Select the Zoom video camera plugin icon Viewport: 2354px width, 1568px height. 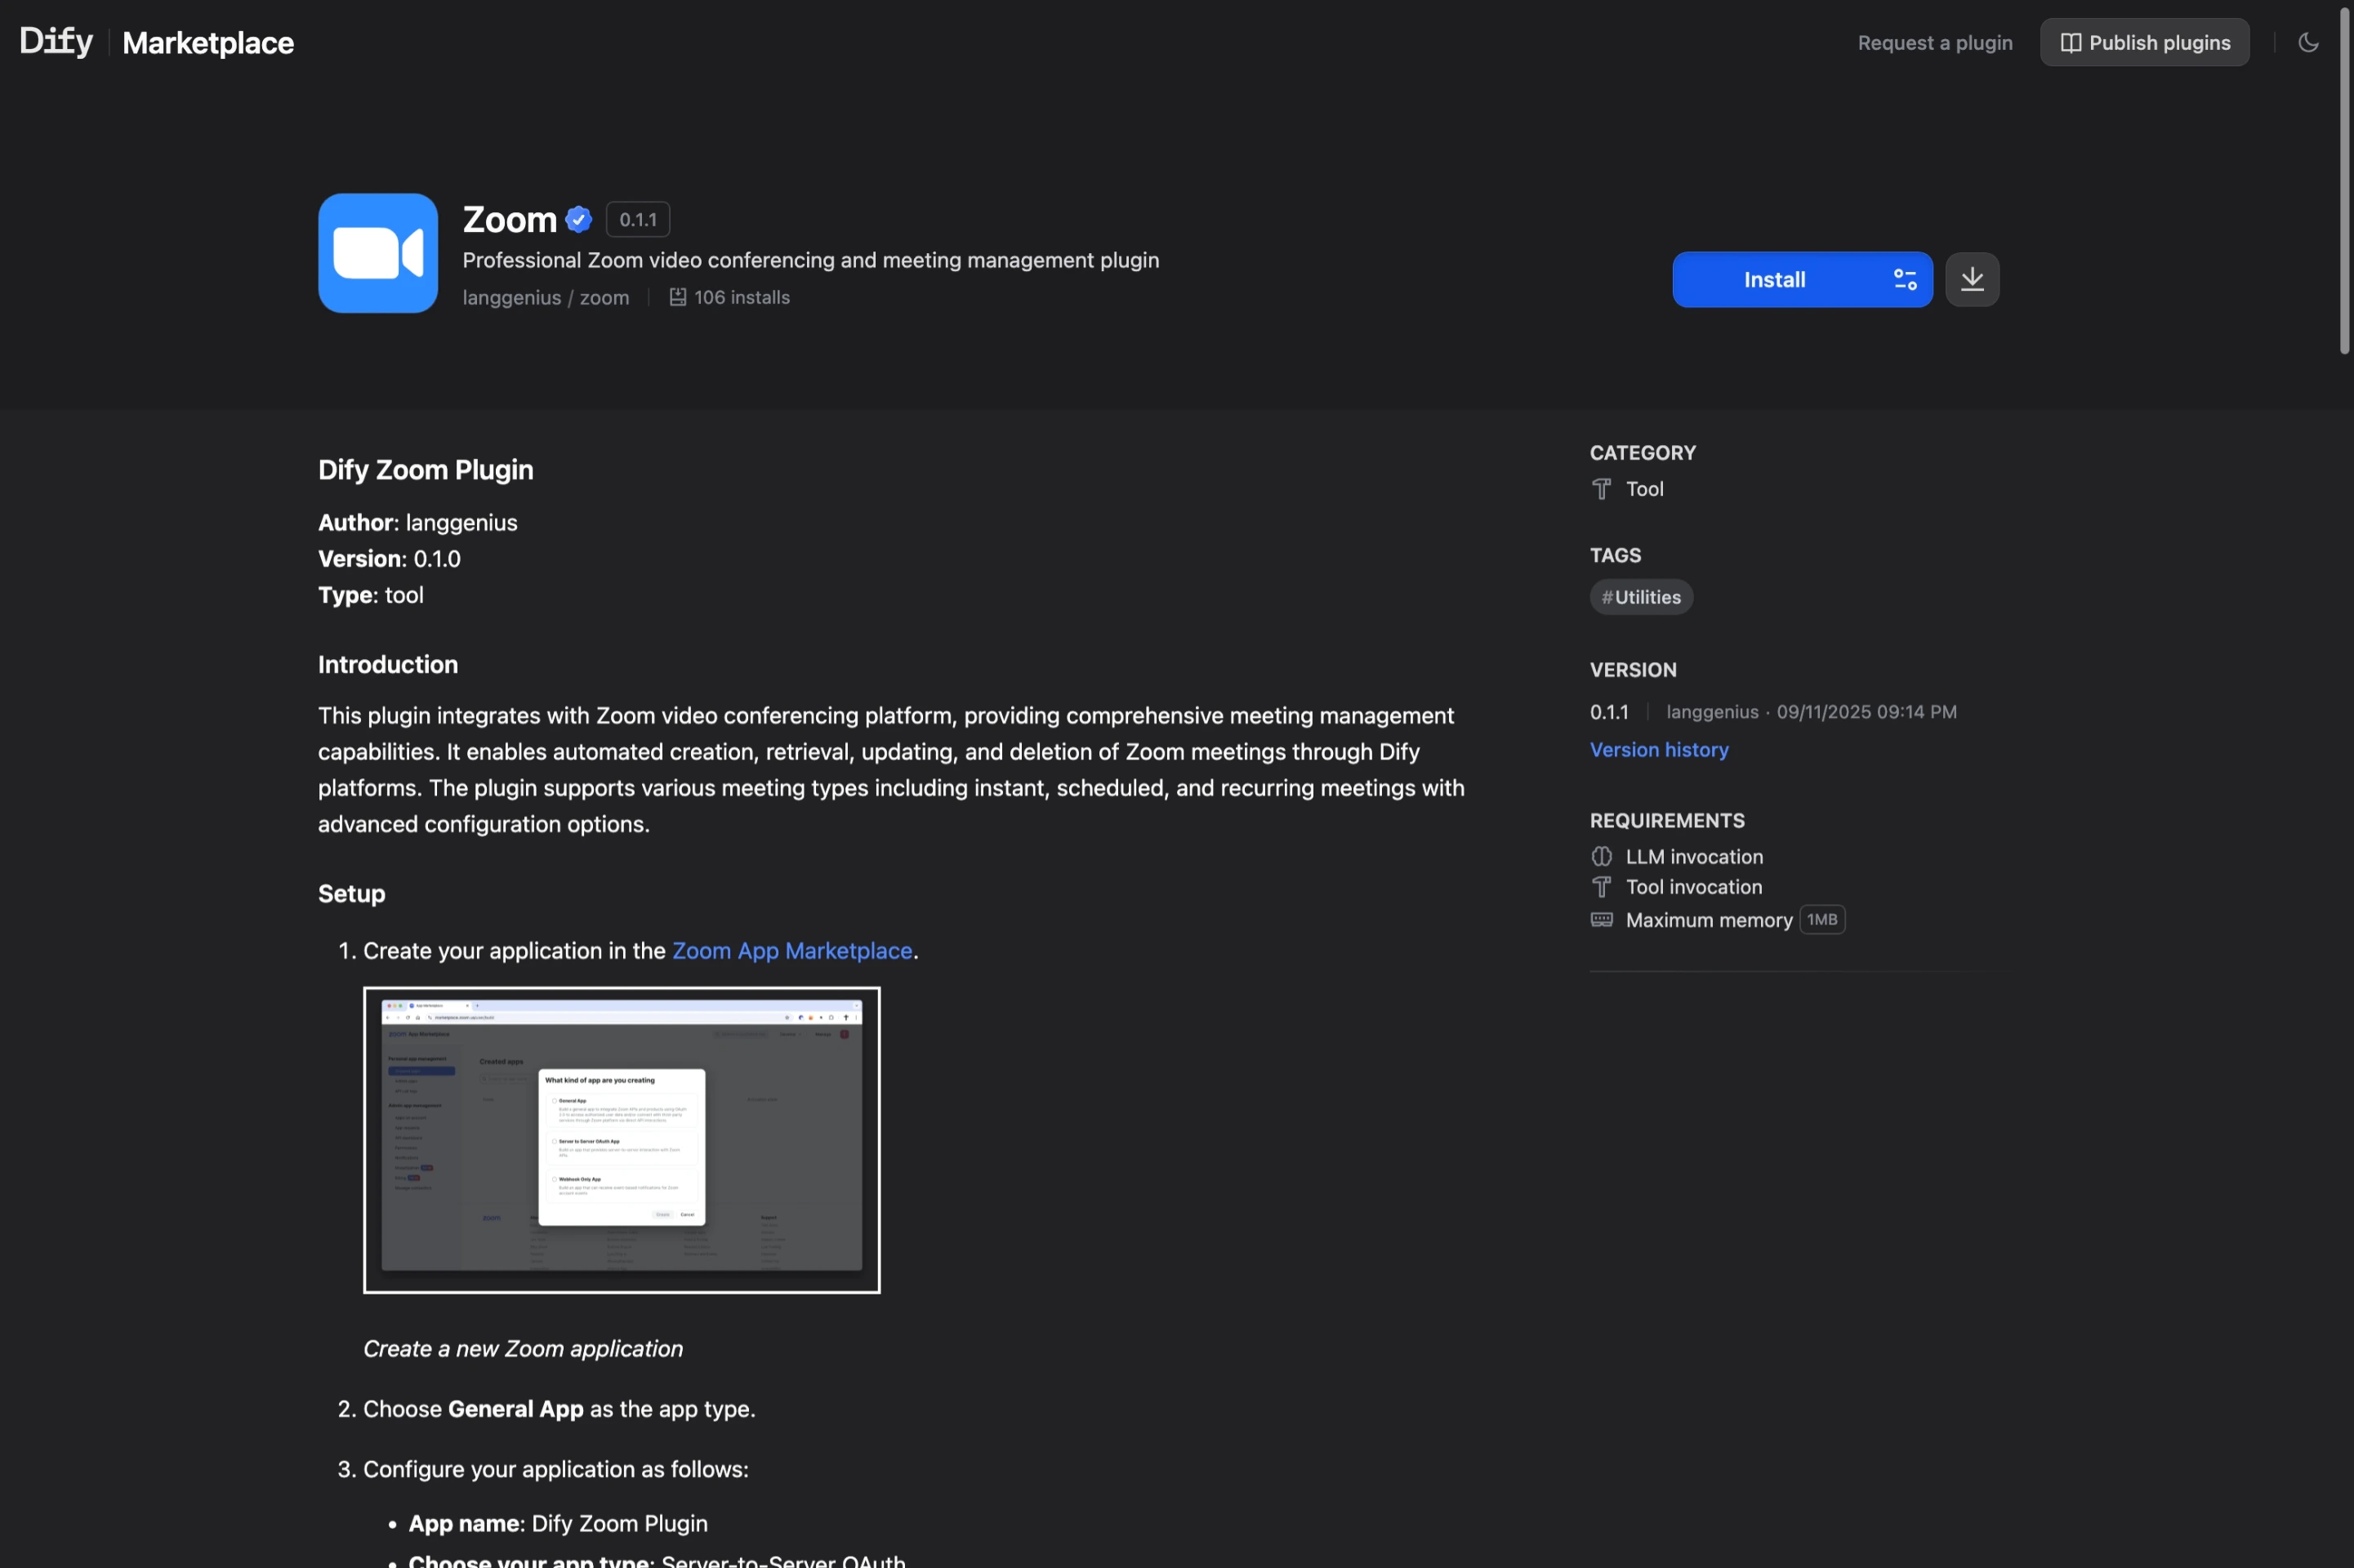[x=377, y=253]
